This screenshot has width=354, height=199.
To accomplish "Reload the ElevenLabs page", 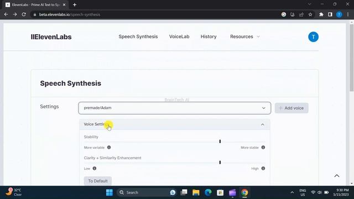I will point(24,14).
